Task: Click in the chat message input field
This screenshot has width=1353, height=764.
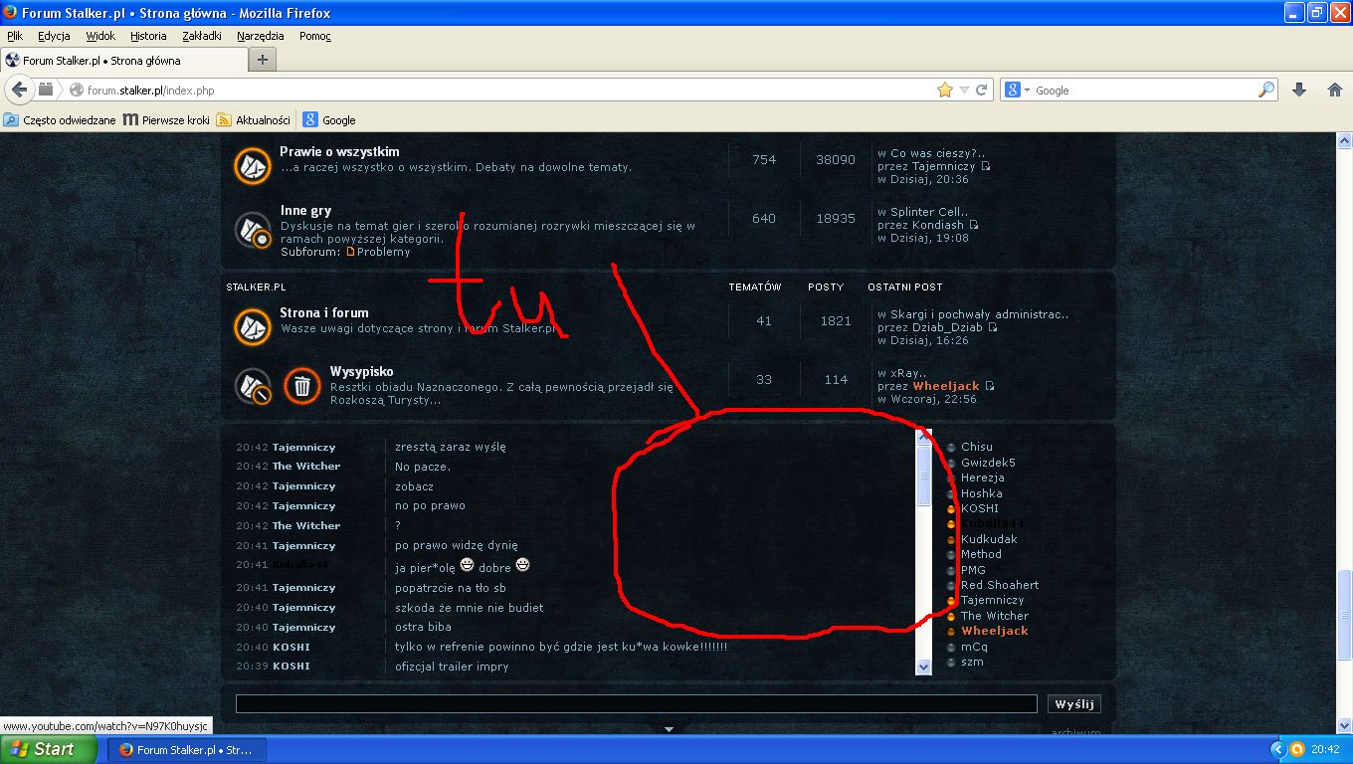Action: tap(636, 703)
